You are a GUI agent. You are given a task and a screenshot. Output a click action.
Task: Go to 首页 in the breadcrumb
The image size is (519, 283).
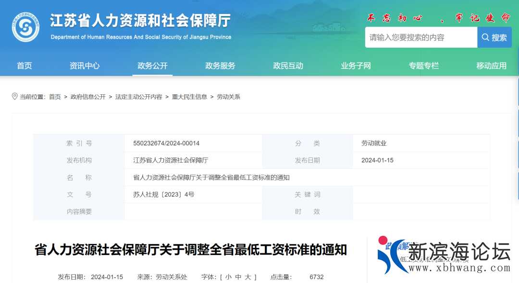click(x=55, y=97)
